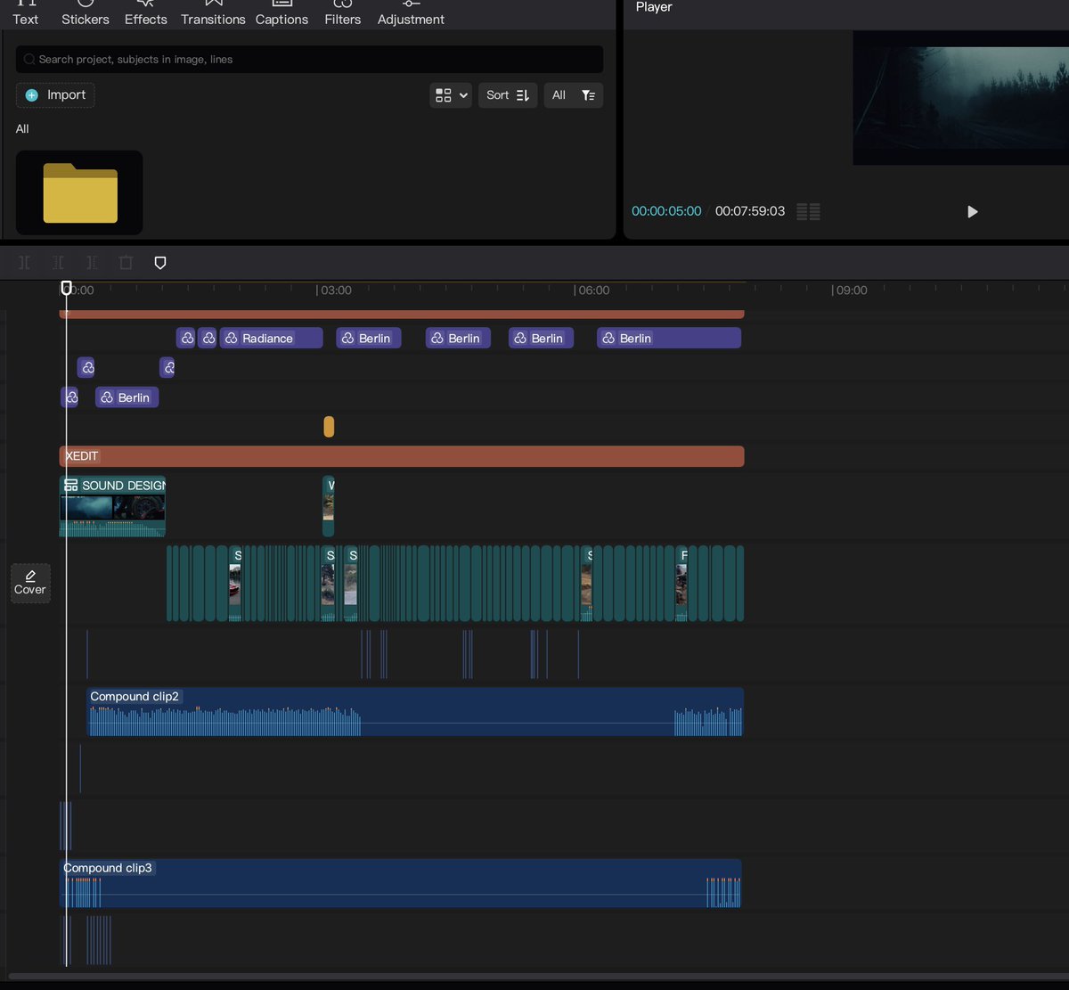
Task: Open the All filter dropdown
Action: (559, 95)
